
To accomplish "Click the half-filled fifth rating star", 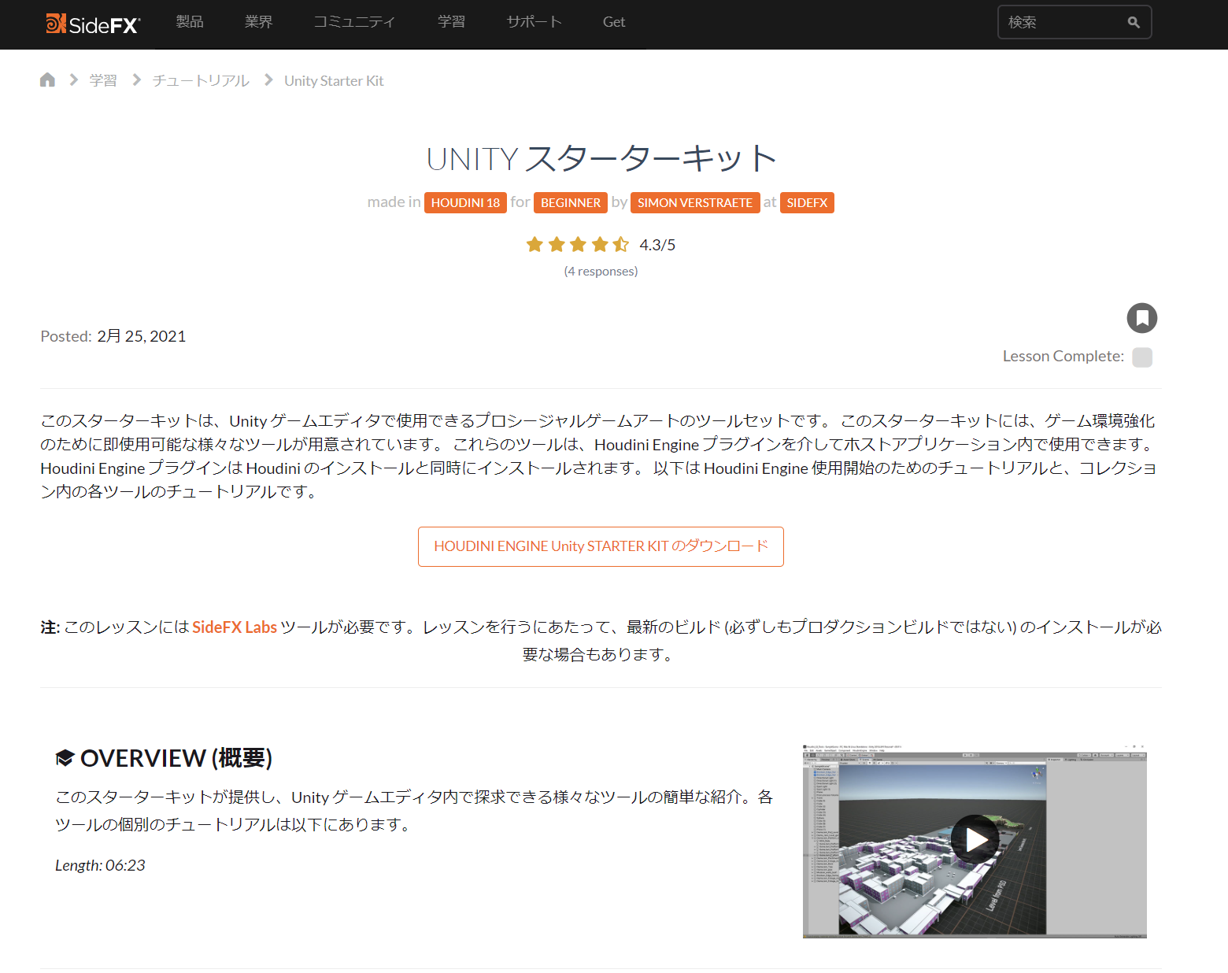I will pos(621,244).
